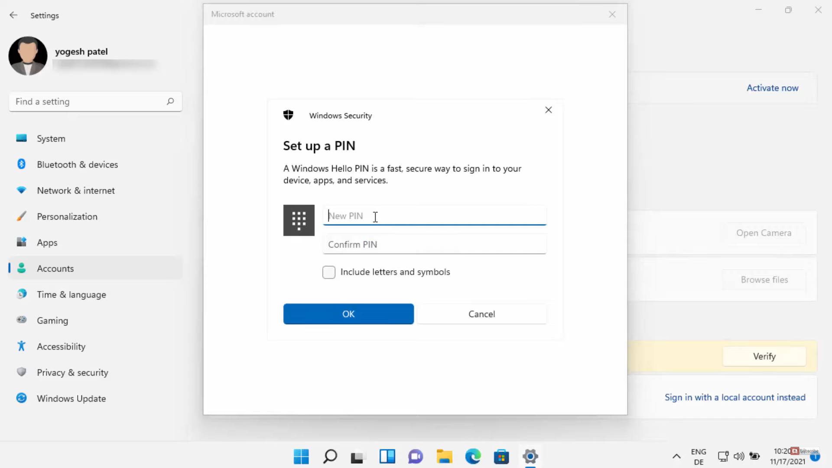Enable Include letters and symbols checkbox
832x468 pixels.
pyautogui.click(x=329, y=272)
